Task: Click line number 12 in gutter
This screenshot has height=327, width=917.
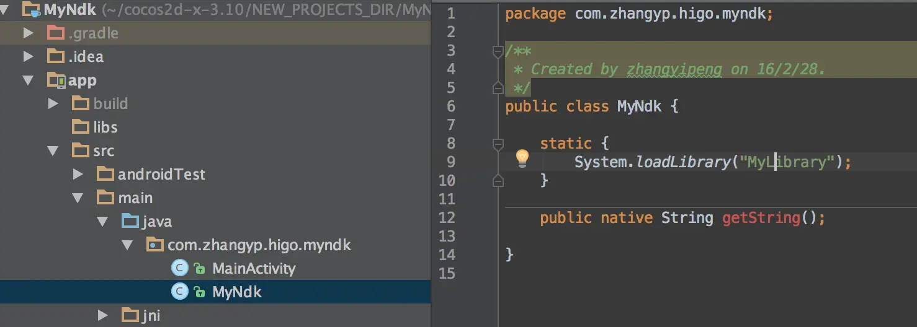Action: (x=447, y=218)
